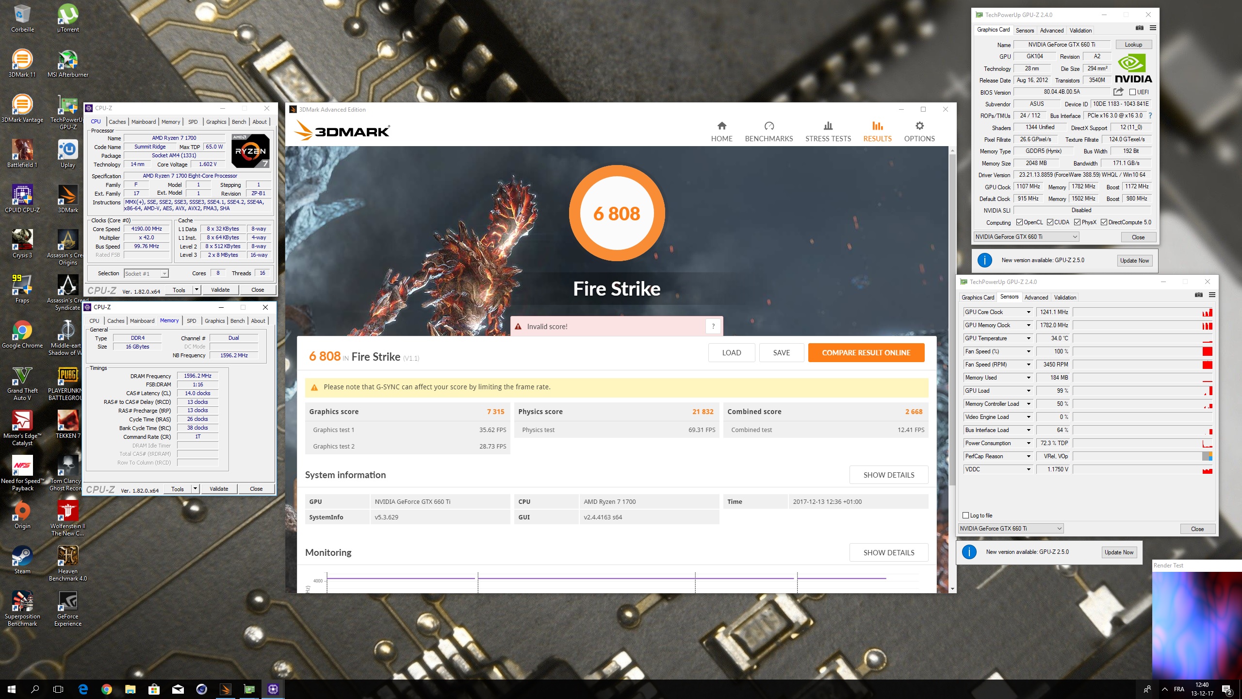Image resolution: width=1242 pixels, height=699 pixels.
Task: Click the LOAD result button
Action: tap(731, 353)
